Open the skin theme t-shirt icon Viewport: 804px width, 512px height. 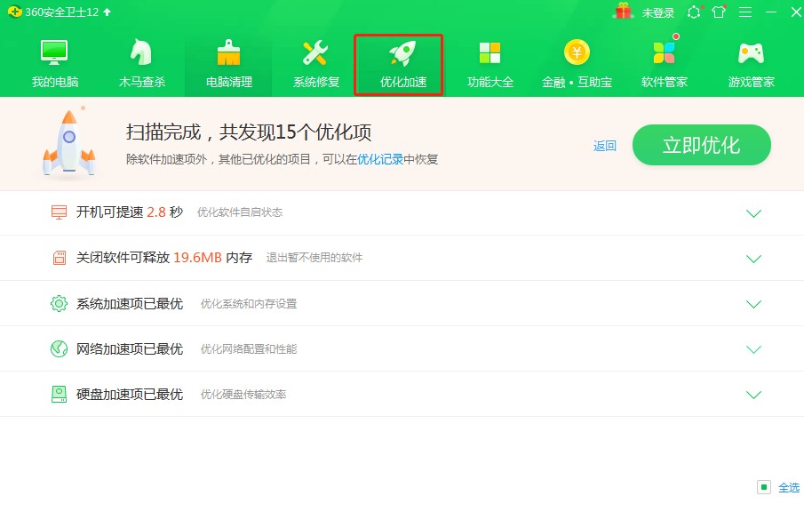(720, 12)
